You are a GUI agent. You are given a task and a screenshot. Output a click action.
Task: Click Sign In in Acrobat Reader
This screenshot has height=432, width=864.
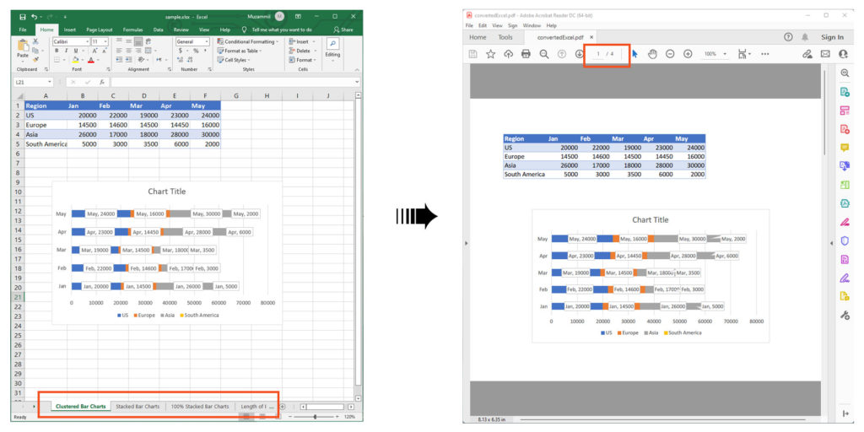coord(832,37)
